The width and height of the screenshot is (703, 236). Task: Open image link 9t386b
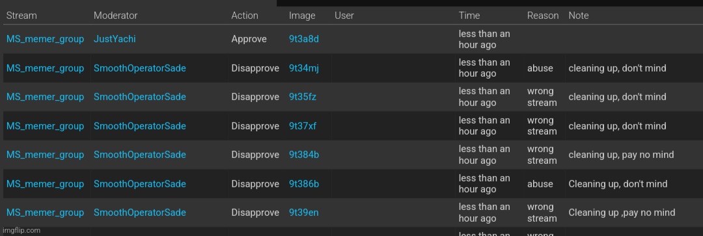[304, 183]
